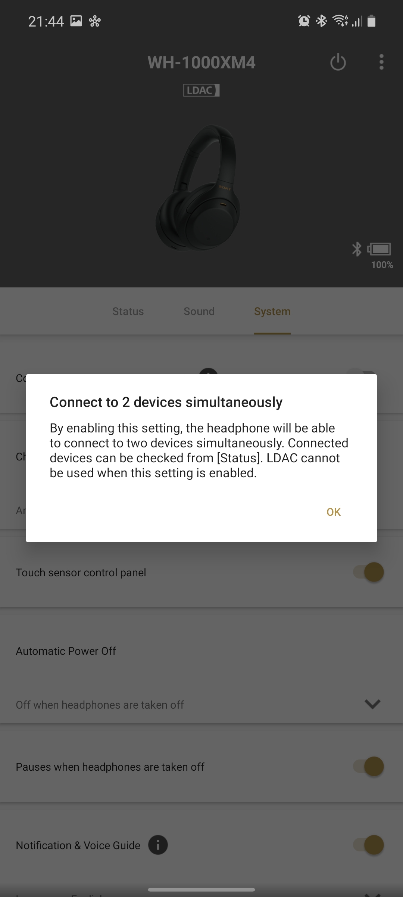Viewport: 403px width, 897px height.
Task: Tap the gallery notification icon in status bar
Action: pos(76,21)
